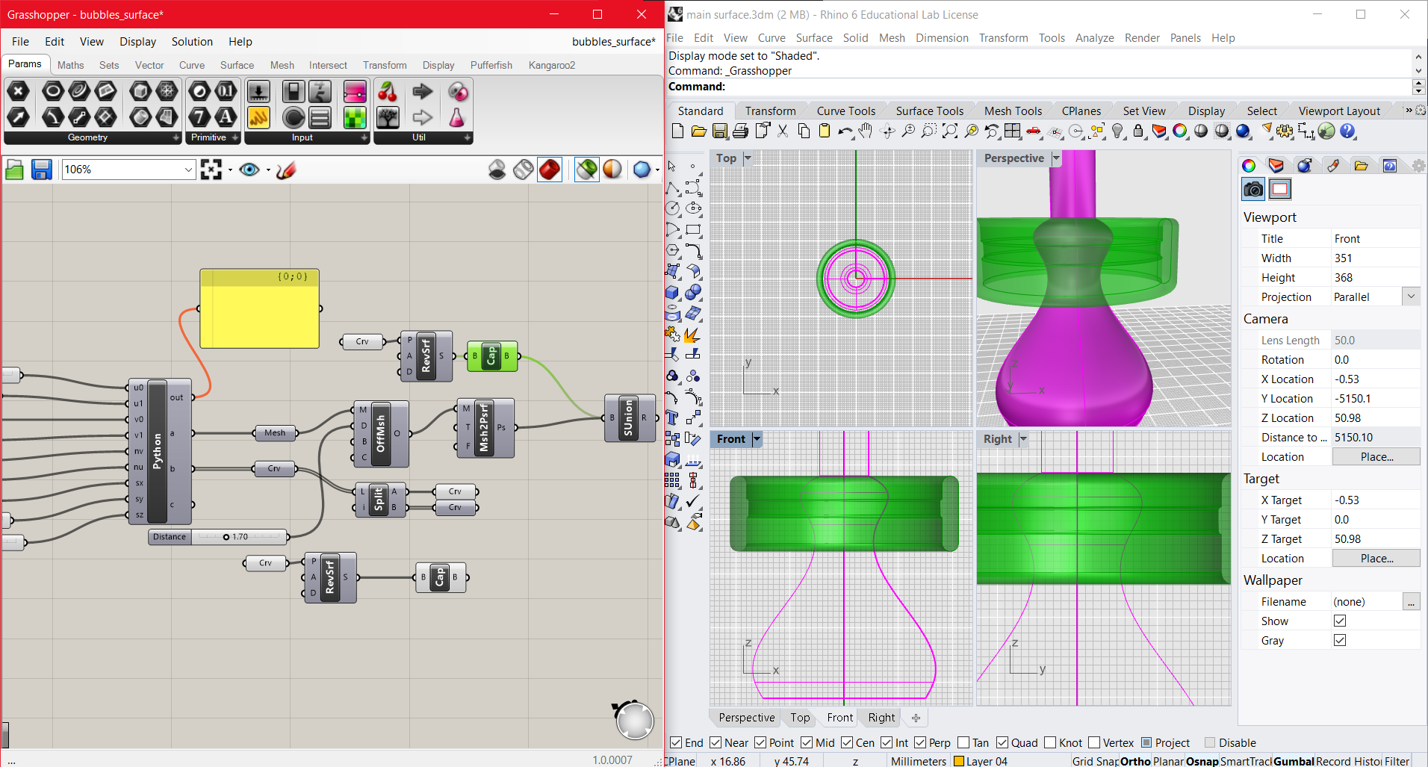Click the Layer 04 color swatch in status bar
The image size is (1428, 767).
point(959,761)
